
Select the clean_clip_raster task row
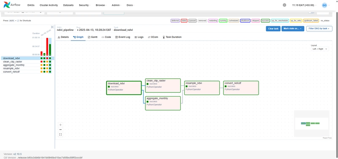point(27,62)
